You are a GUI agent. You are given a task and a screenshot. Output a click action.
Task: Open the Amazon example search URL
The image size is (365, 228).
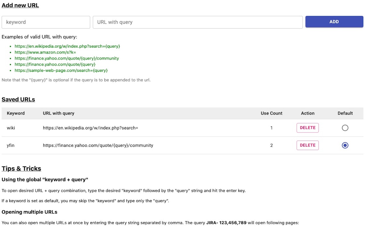click(x=45, y=52)
